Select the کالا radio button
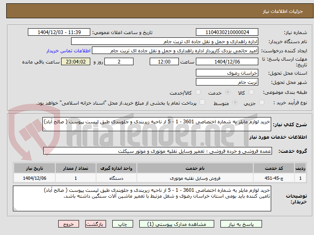The height and width of the screenshot is (235, 314). 251,92
